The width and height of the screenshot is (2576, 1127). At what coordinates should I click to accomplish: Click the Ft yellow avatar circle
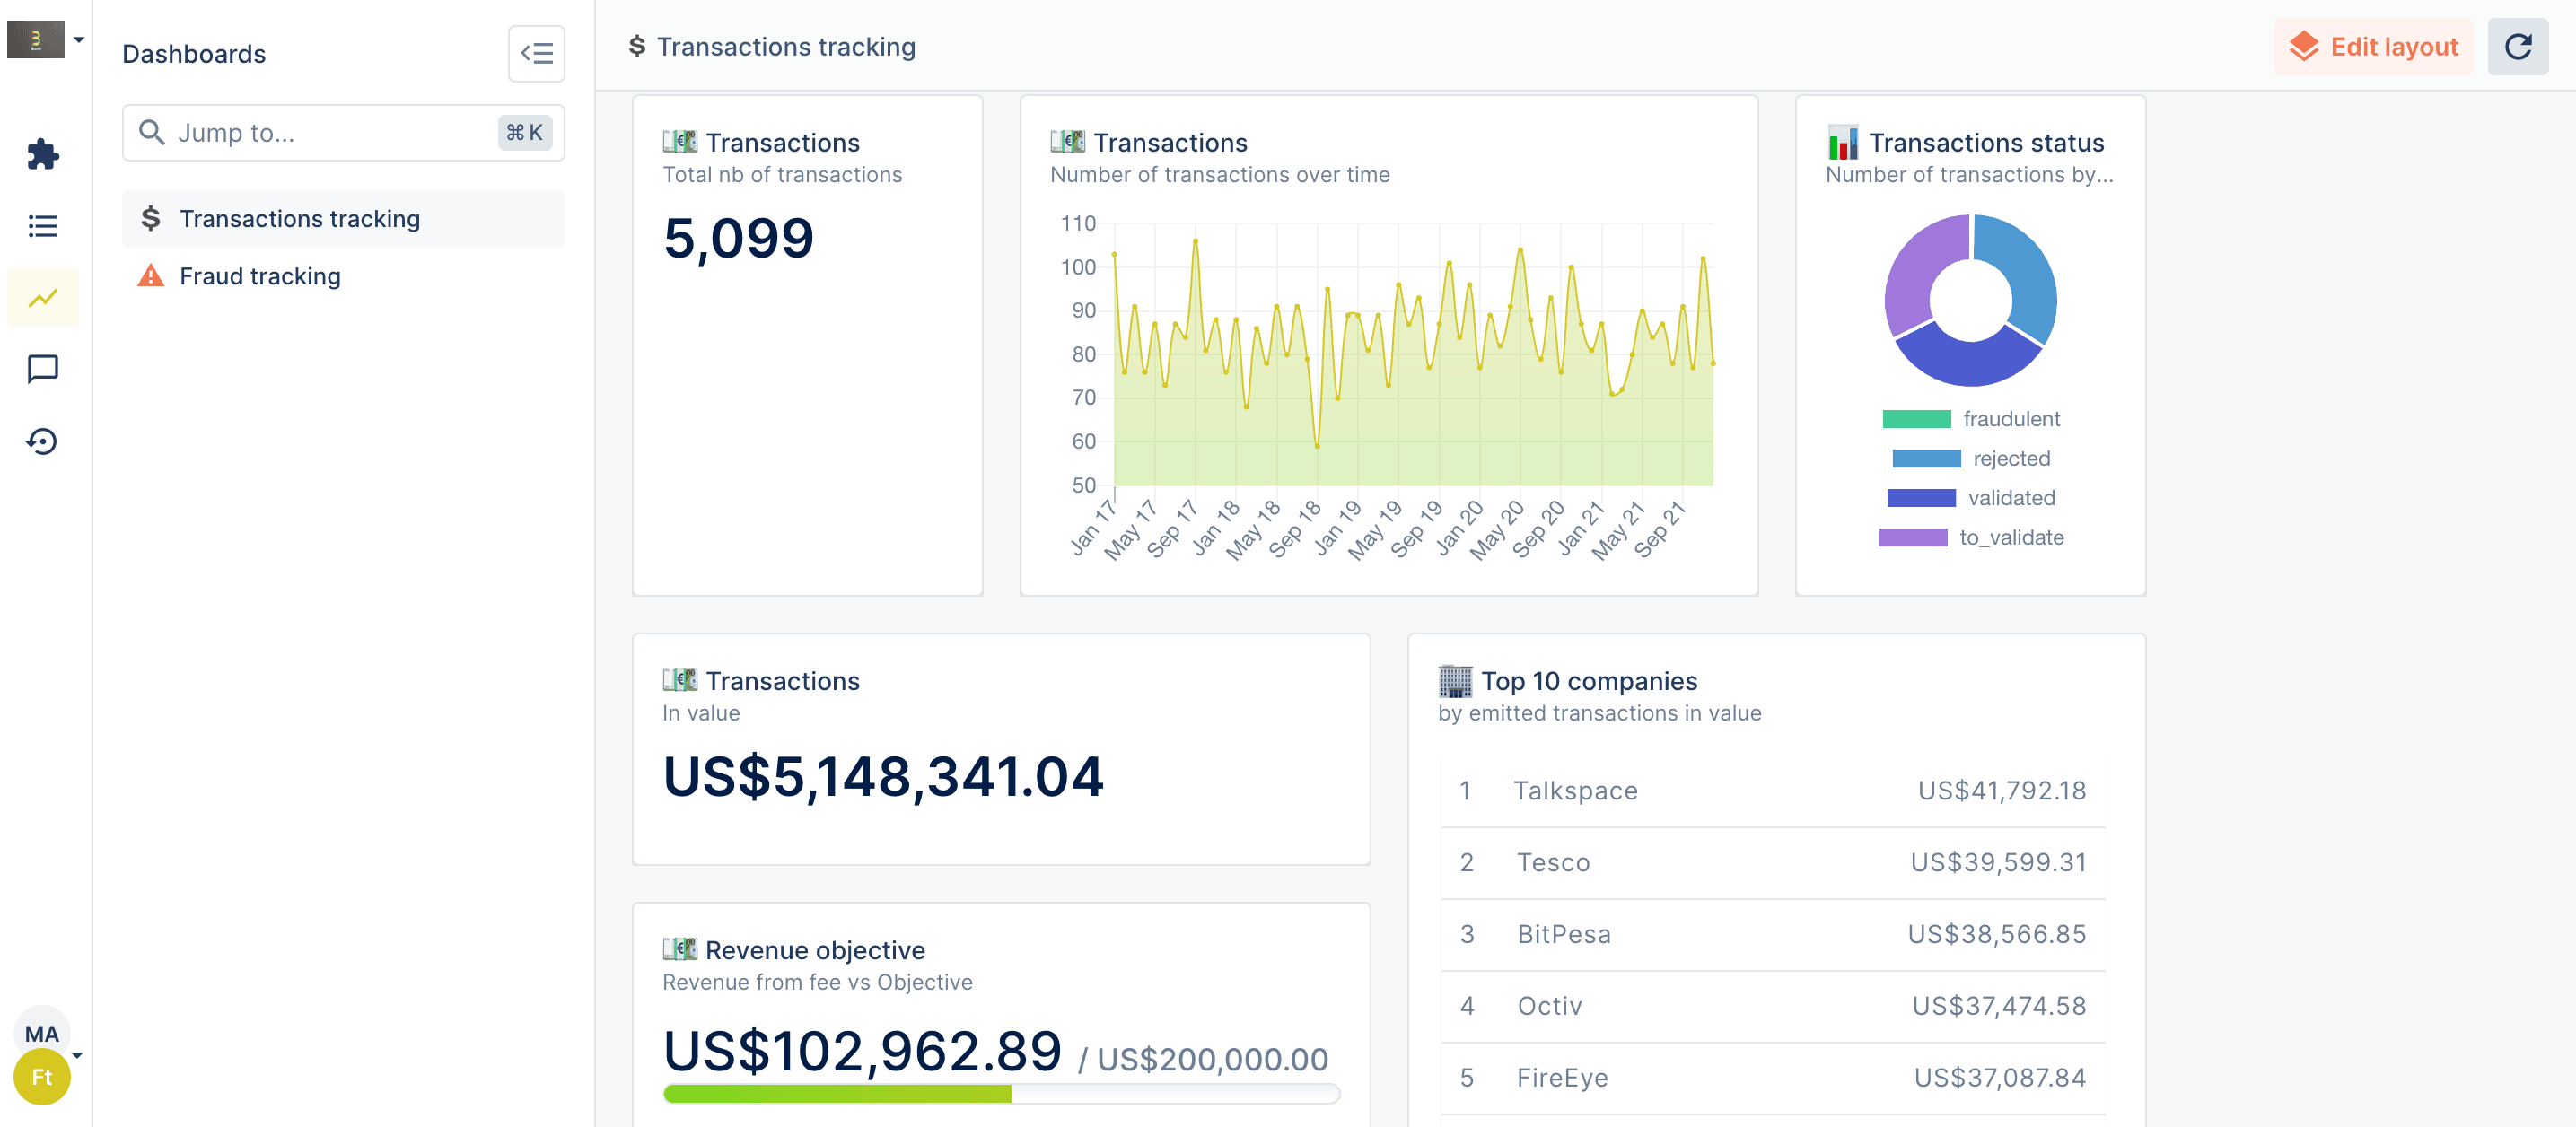tap(42, 1077)
